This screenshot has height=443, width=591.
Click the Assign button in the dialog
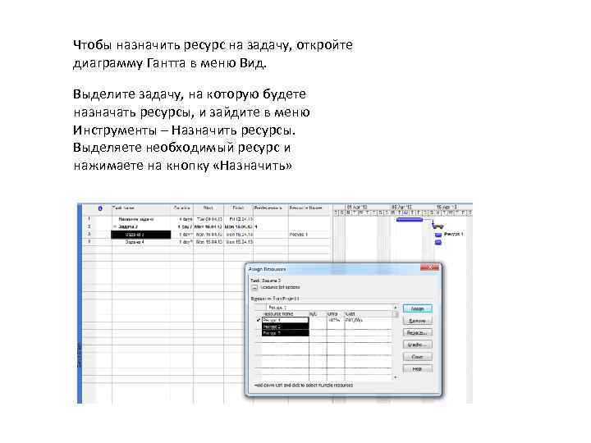click(x=418, y=308)
